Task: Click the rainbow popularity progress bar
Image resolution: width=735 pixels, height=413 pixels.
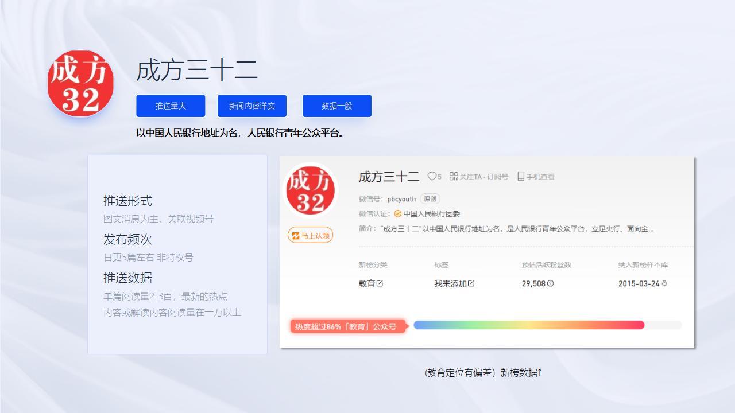Action: pos(547,325)
